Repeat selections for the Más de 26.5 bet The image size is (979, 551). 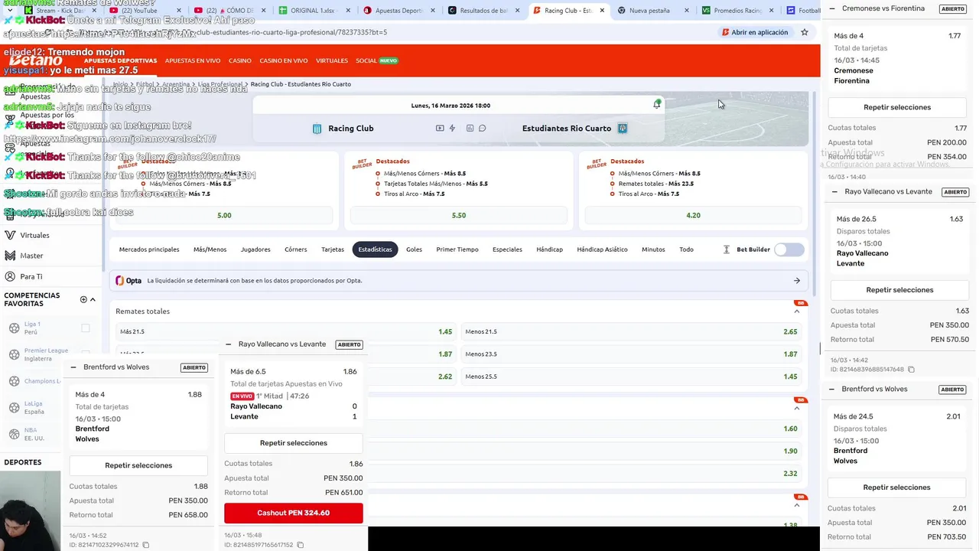(x=899, y=290)
